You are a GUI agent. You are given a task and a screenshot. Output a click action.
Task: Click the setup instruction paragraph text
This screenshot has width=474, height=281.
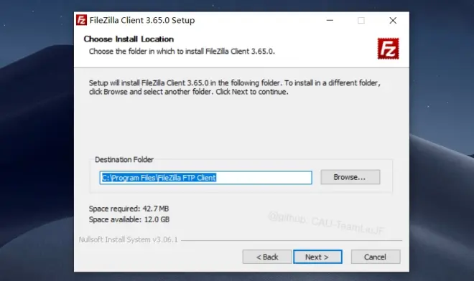coord(235,87)
